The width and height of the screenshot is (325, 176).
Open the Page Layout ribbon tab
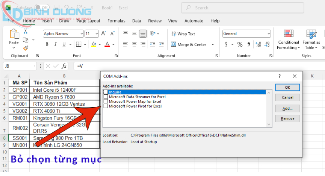click(88, 21)
